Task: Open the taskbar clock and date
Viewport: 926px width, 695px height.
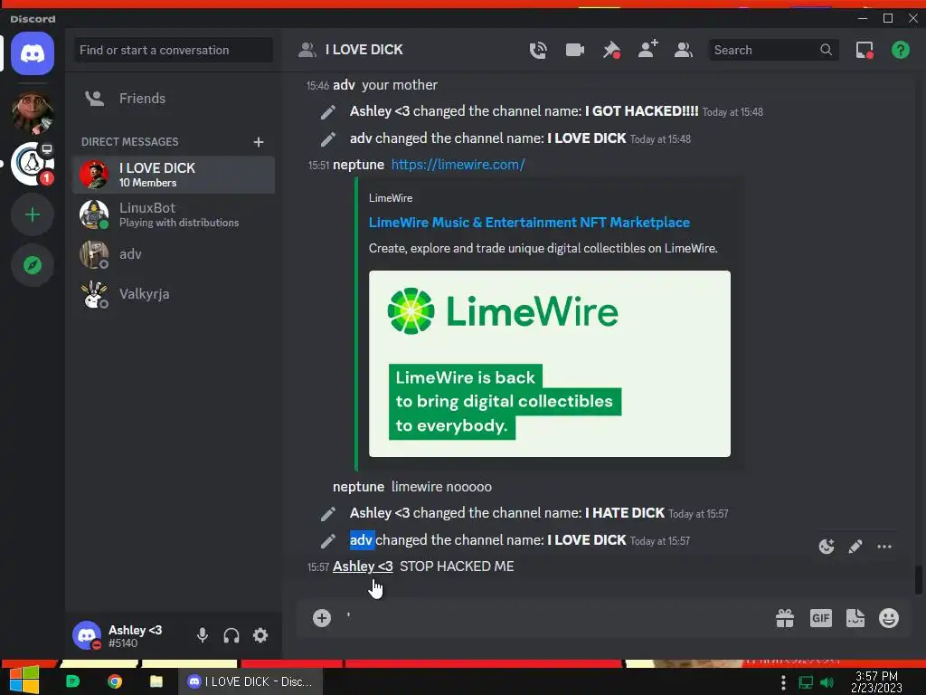Action: [x=876, y=682]
